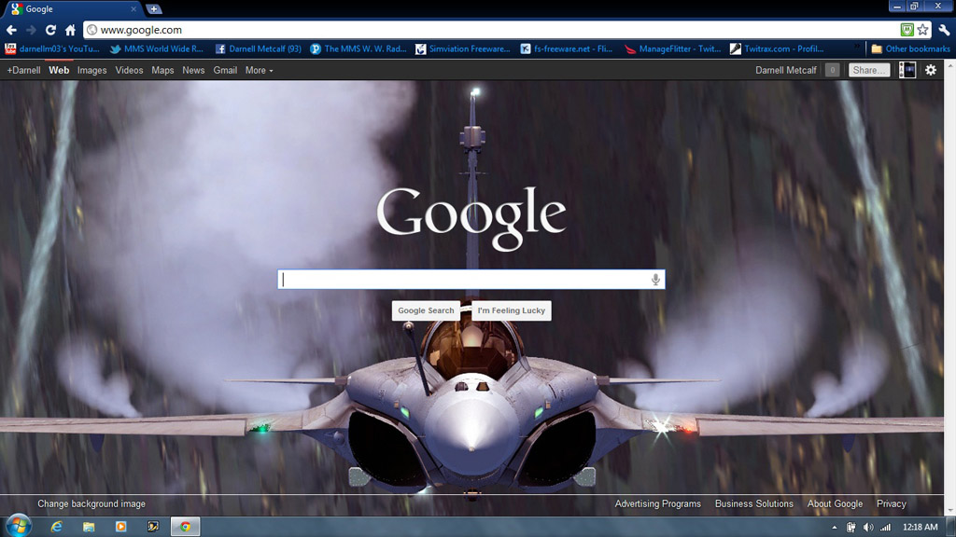Open About Google link

tap(836, 503)
